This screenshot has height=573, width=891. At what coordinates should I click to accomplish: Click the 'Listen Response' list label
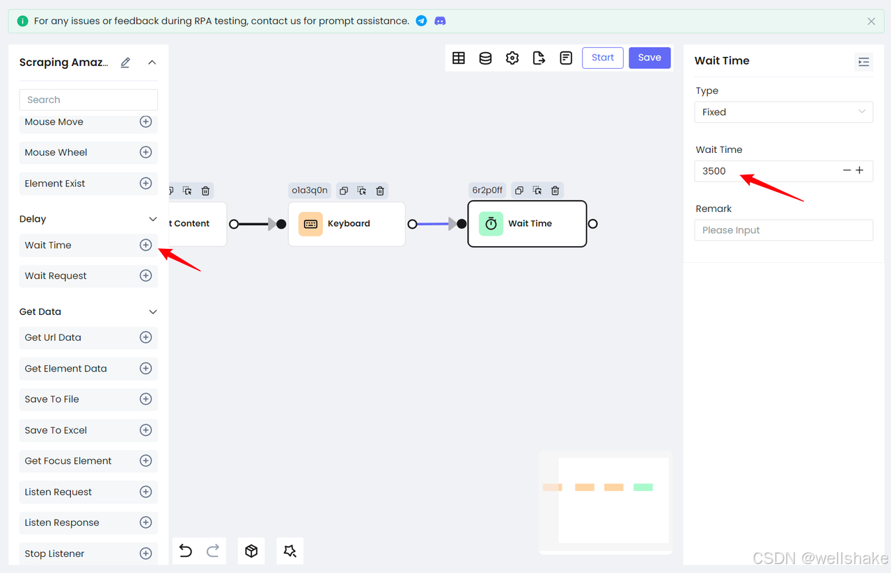(x=62, y=522)
